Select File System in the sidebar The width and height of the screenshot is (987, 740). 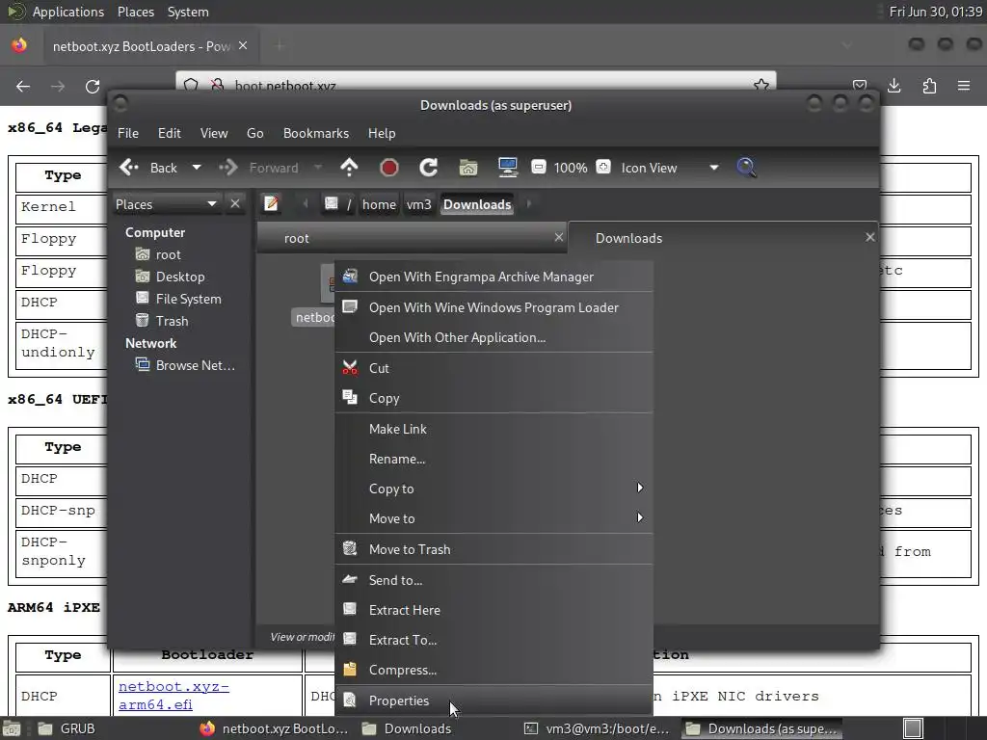point(180,299)
